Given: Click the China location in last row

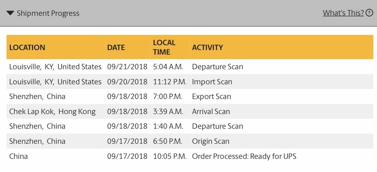Looking at the screenshot, I should tap(18, 156).
